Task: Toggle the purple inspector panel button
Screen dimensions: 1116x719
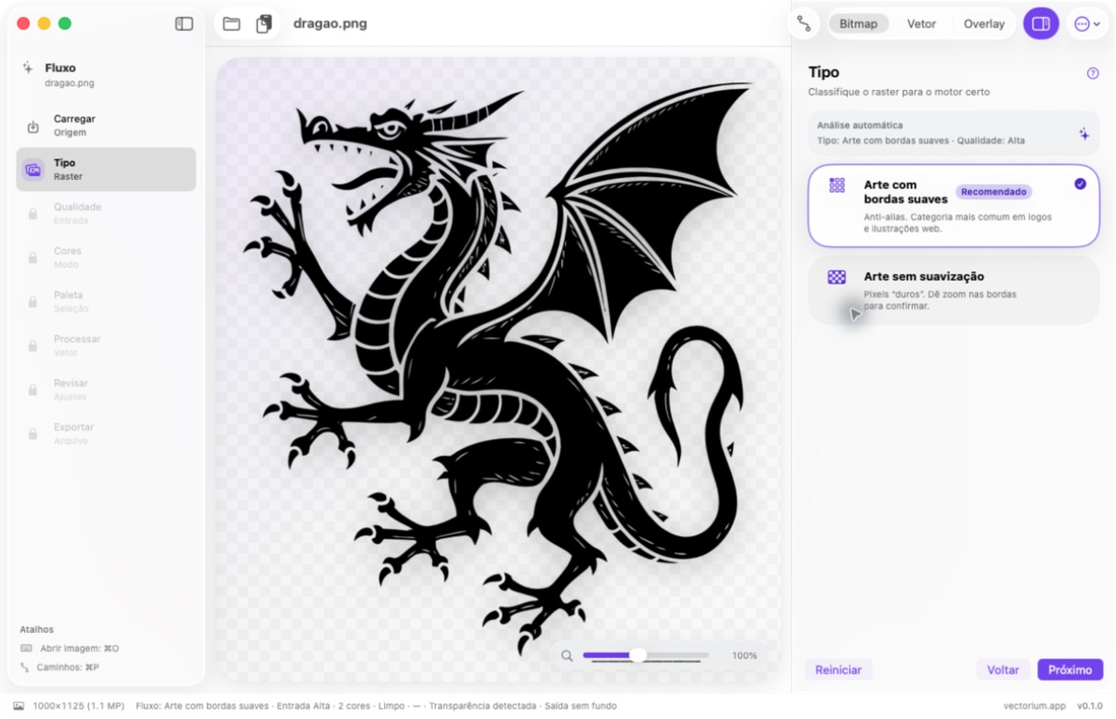Action: click(1040, 23)
